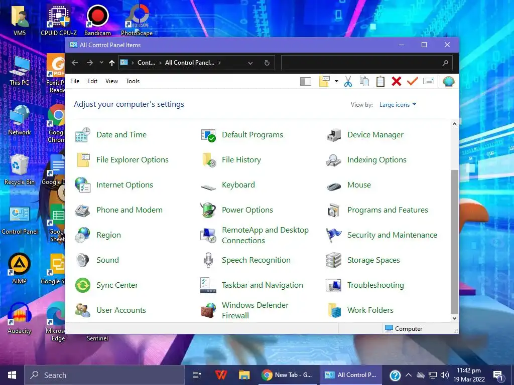The image size is (514, 385).
Task: Open the volume speaker tray icon
Action: [x=445, y=375]
